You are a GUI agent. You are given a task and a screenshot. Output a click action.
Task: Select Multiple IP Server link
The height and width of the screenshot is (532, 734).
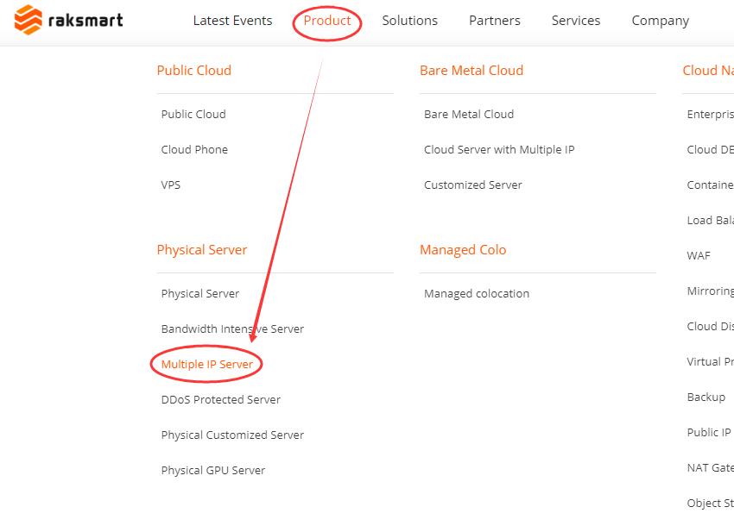(x=207, y=365)
